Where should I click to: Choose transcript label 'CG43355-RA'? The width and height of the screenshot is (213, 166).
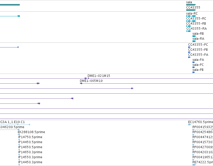pos(196,29)
